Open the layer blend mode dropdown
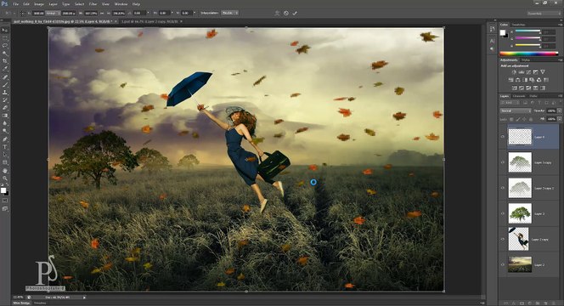The image size is (564, 306). (515, 110)
